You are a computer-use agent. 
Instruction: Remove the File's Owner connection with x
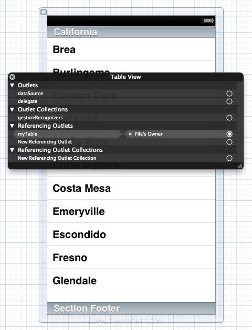click(130, 134)
